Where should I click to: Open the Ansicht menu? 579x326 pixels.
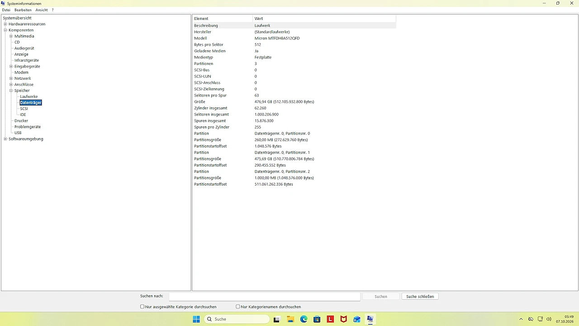(x=42, y=10)
